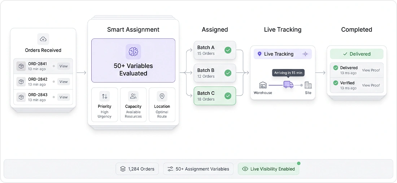Click the eye icon in Live Visibility chip
This screenshot has height=183, width=397.
tap(245, 169)
